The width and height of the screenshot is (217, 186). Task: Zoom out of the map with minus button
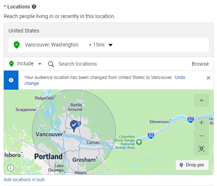click(201, 136)
